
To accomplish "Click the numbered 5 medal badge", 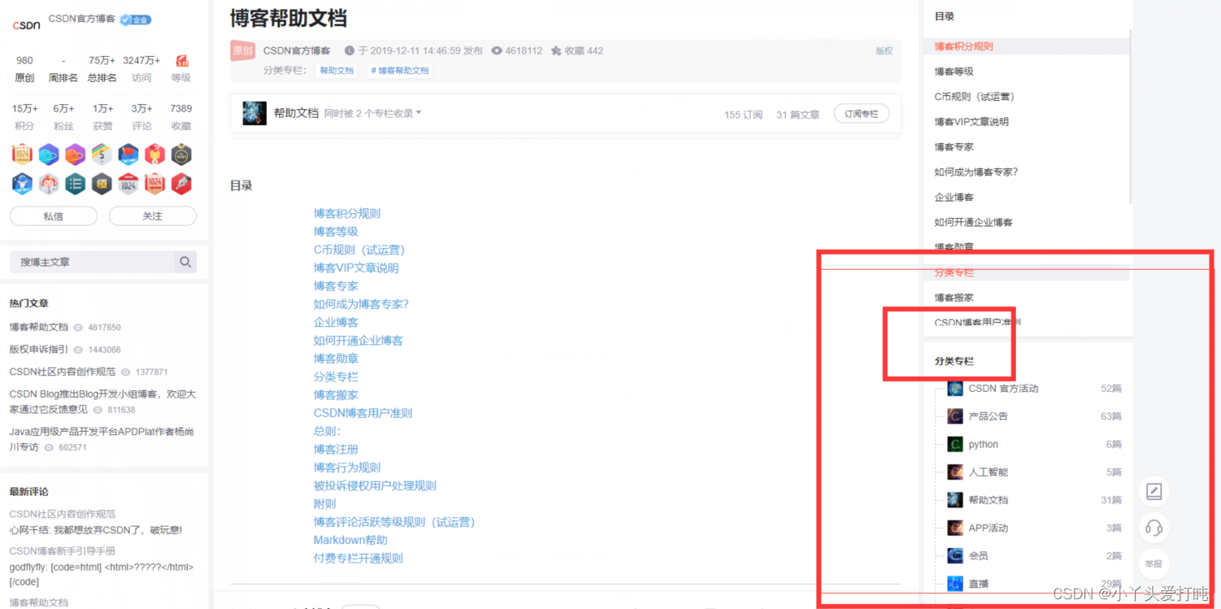I will click(x=102, y=154).
